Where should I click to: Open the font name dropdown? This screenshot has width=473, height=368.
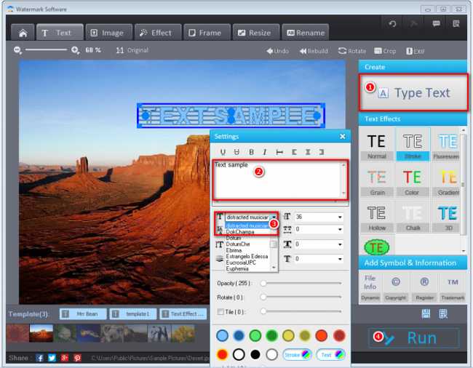(x=274, y=217)
